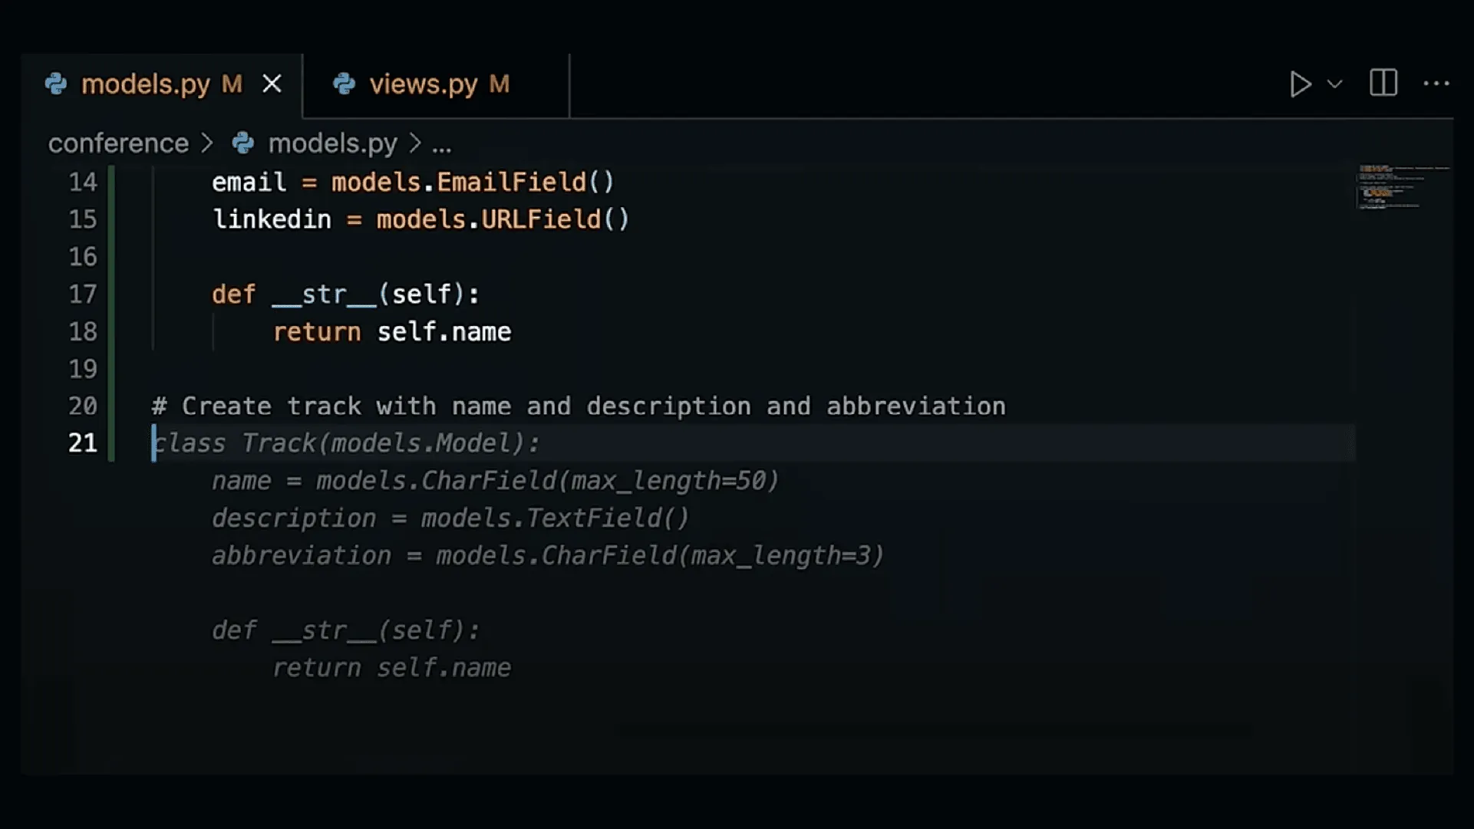Expand the breadcrumb ellipsis symbol list

(x=442, y=145)
